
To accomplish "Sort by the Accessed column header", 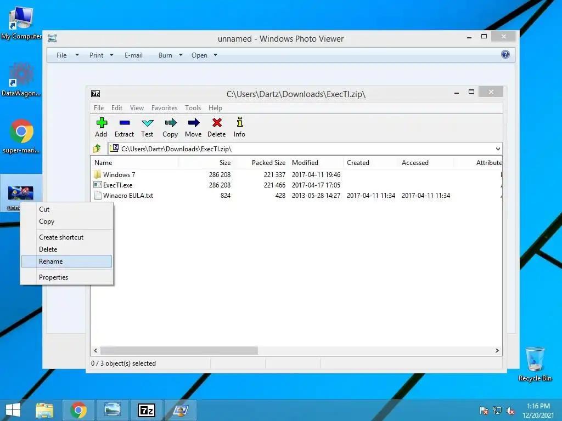I will (x=425, y=162).
